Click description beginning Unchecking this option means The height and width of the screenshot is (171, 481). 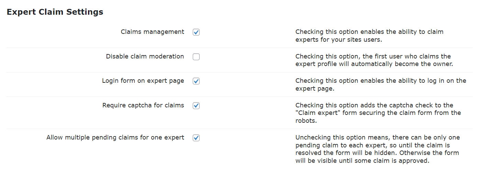click(378, 149)
